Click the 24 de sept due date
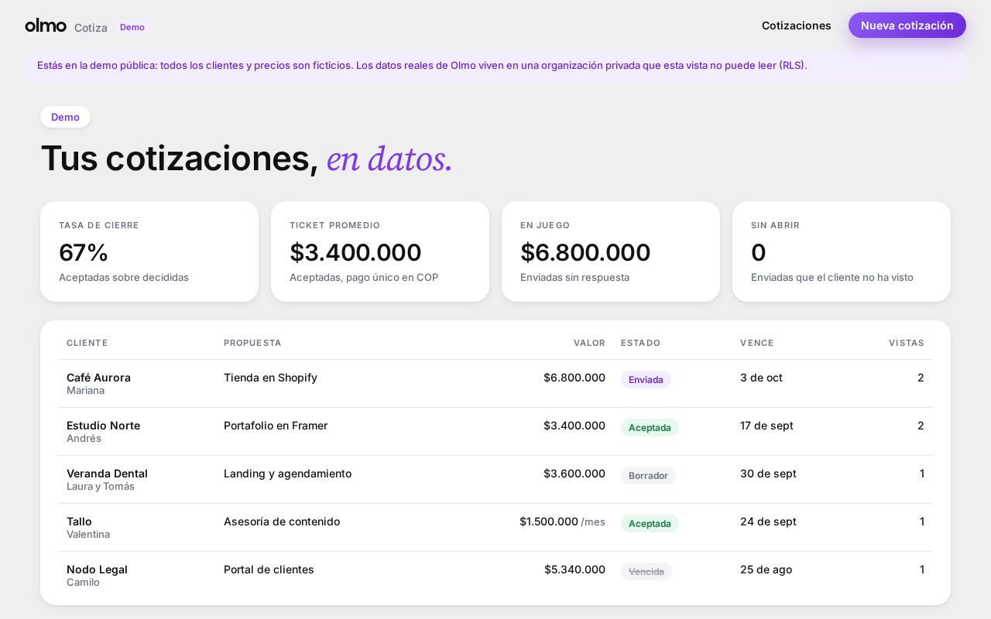This screenshot has width=991, height=619. point(768,522)
